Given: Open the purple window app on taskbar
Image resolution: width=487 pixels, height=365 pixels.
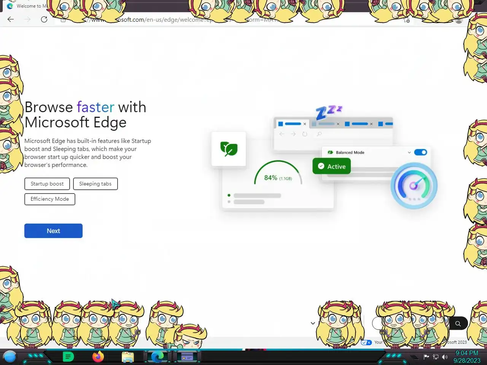Looking at the screenshot, I should coord(187,357).
